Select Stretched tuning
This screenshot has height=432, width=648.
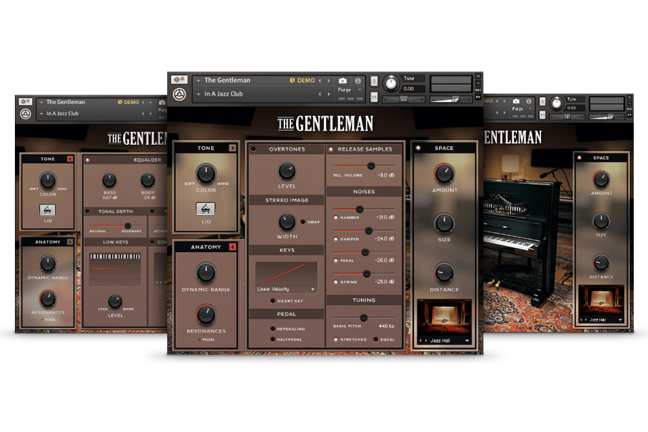coord(336,339)
